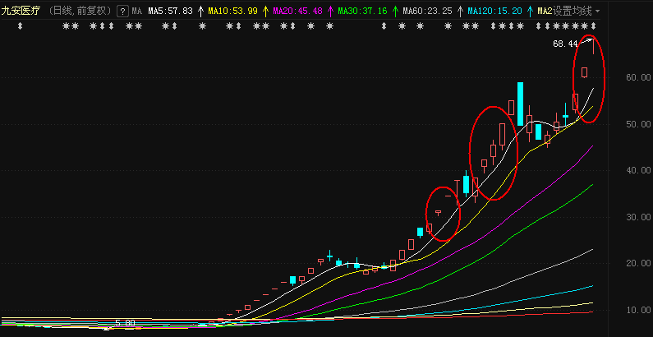
Task: Toggle the MA60:23.25 legend
Action: click(428, 12)
